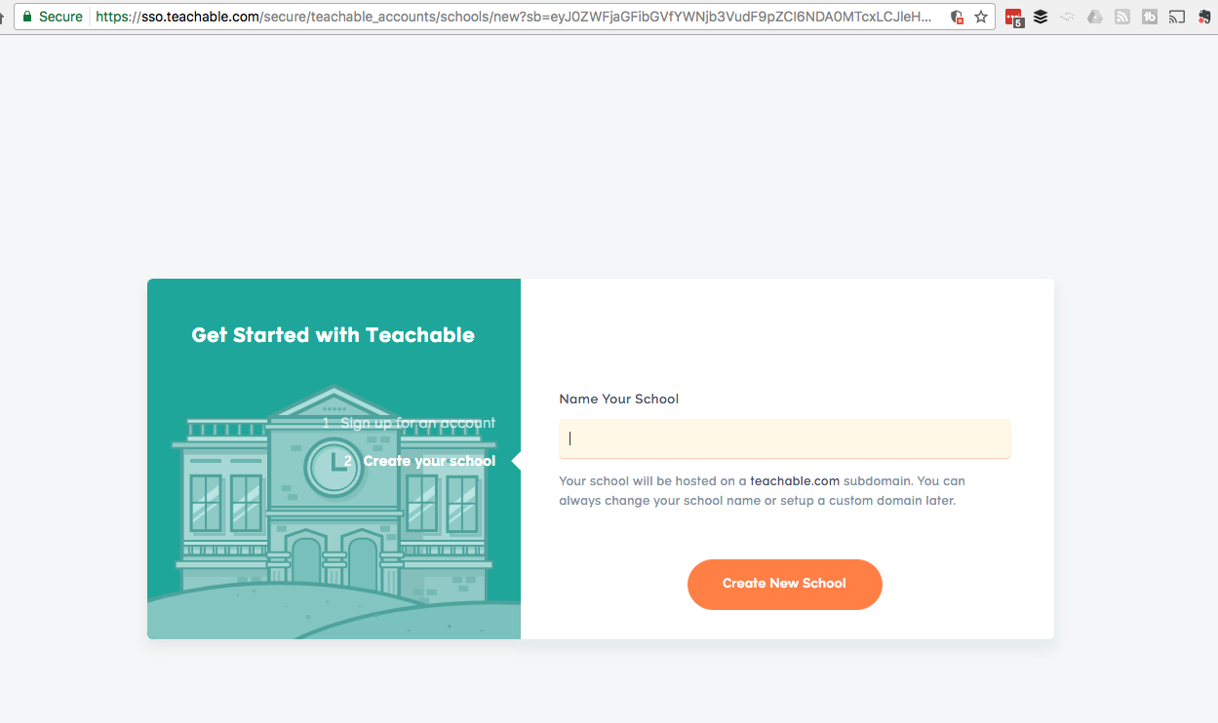
Task: Select step 2 Create your school
Action: pos(419,461)
